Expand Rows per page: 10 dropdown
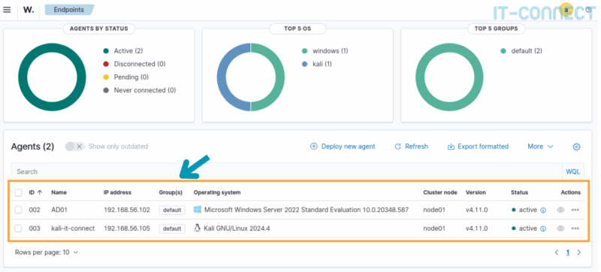 [47, 252]
